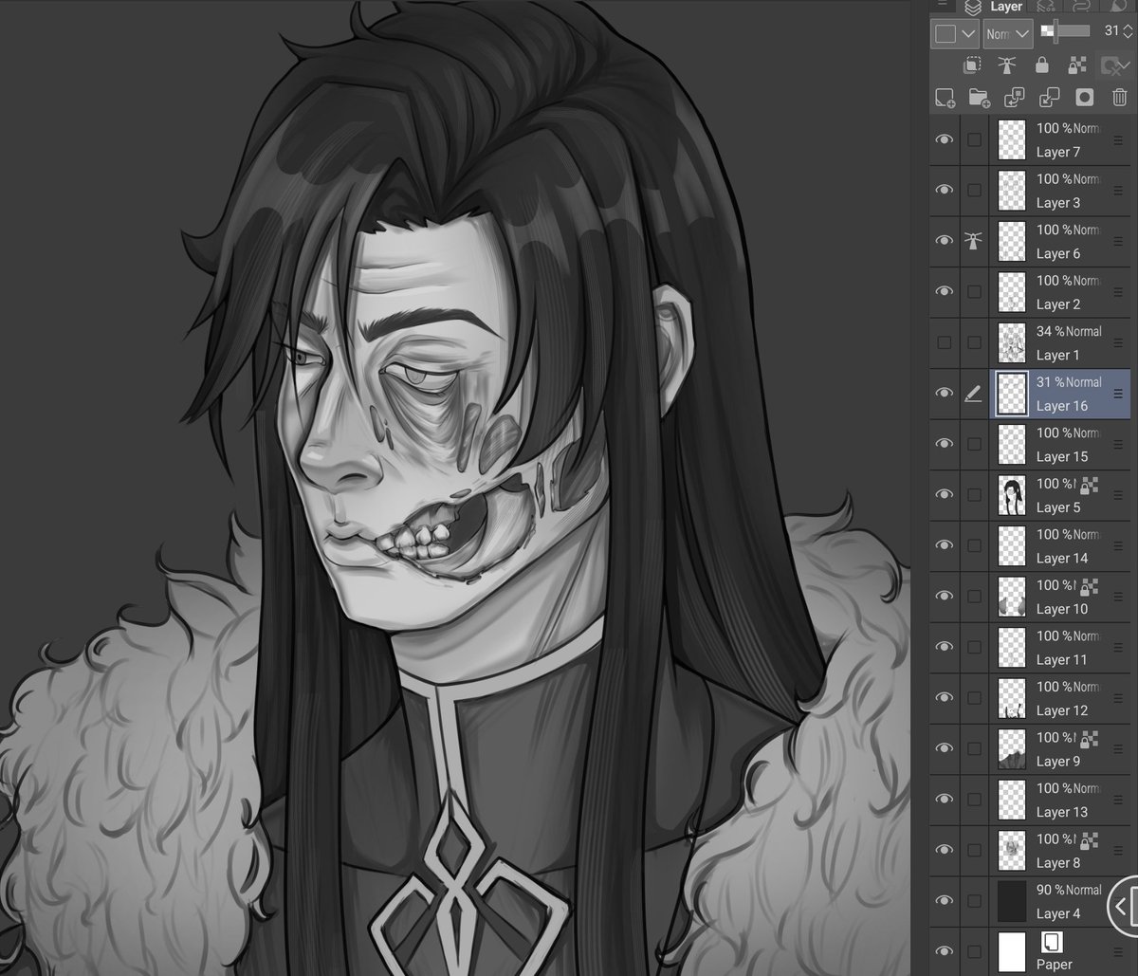Image resolution: width=1138 pixels, height=976 pixels.
Task: Select the white Paper thumbnail
Action: 1013,951
